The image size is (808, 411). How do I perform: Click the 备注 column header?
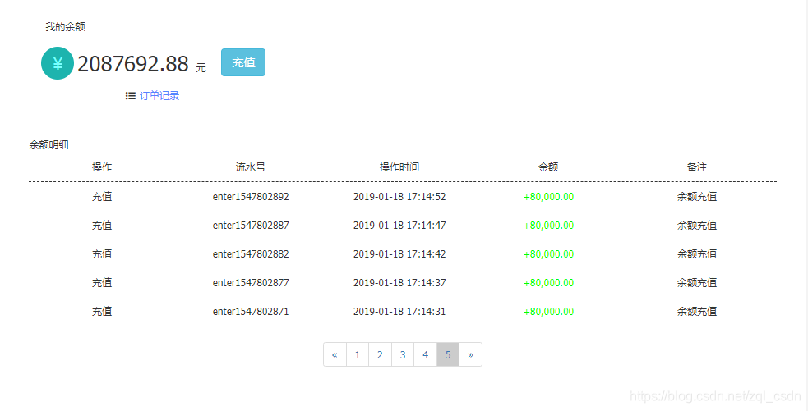697,167
